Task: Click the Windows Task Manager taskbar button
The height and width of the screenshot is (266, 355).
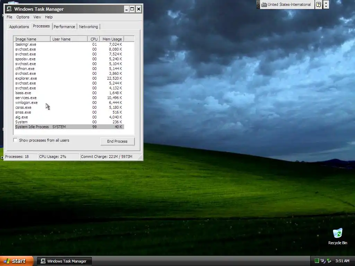Action: 64,261
